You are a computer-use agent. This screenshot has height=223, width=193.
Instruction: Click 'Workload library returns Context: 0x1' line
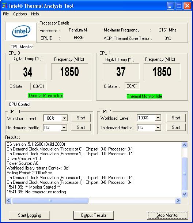point(38,168)
